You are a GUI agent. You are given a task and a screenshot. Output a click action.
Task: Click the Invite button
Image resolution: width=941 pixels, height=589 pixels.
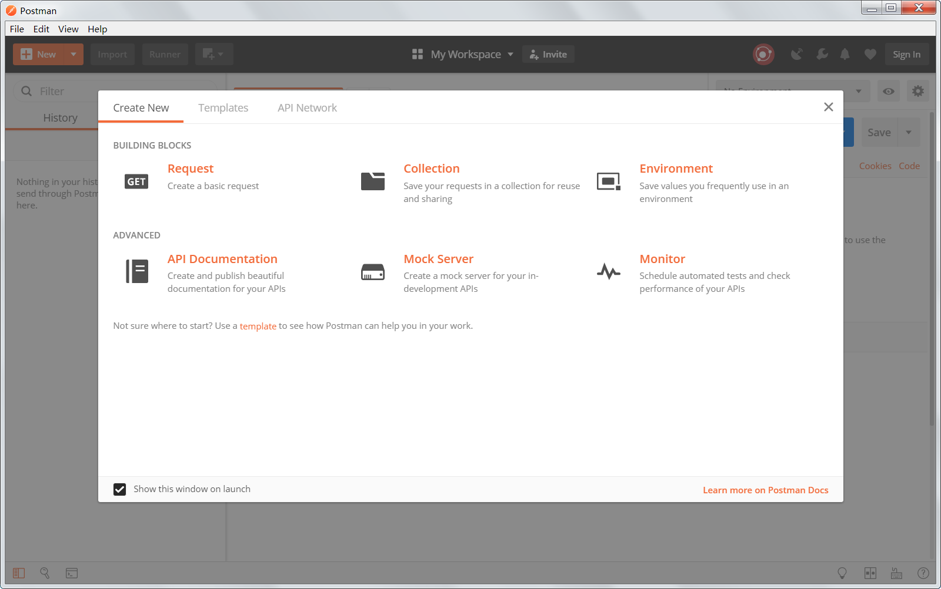point(548,55)
